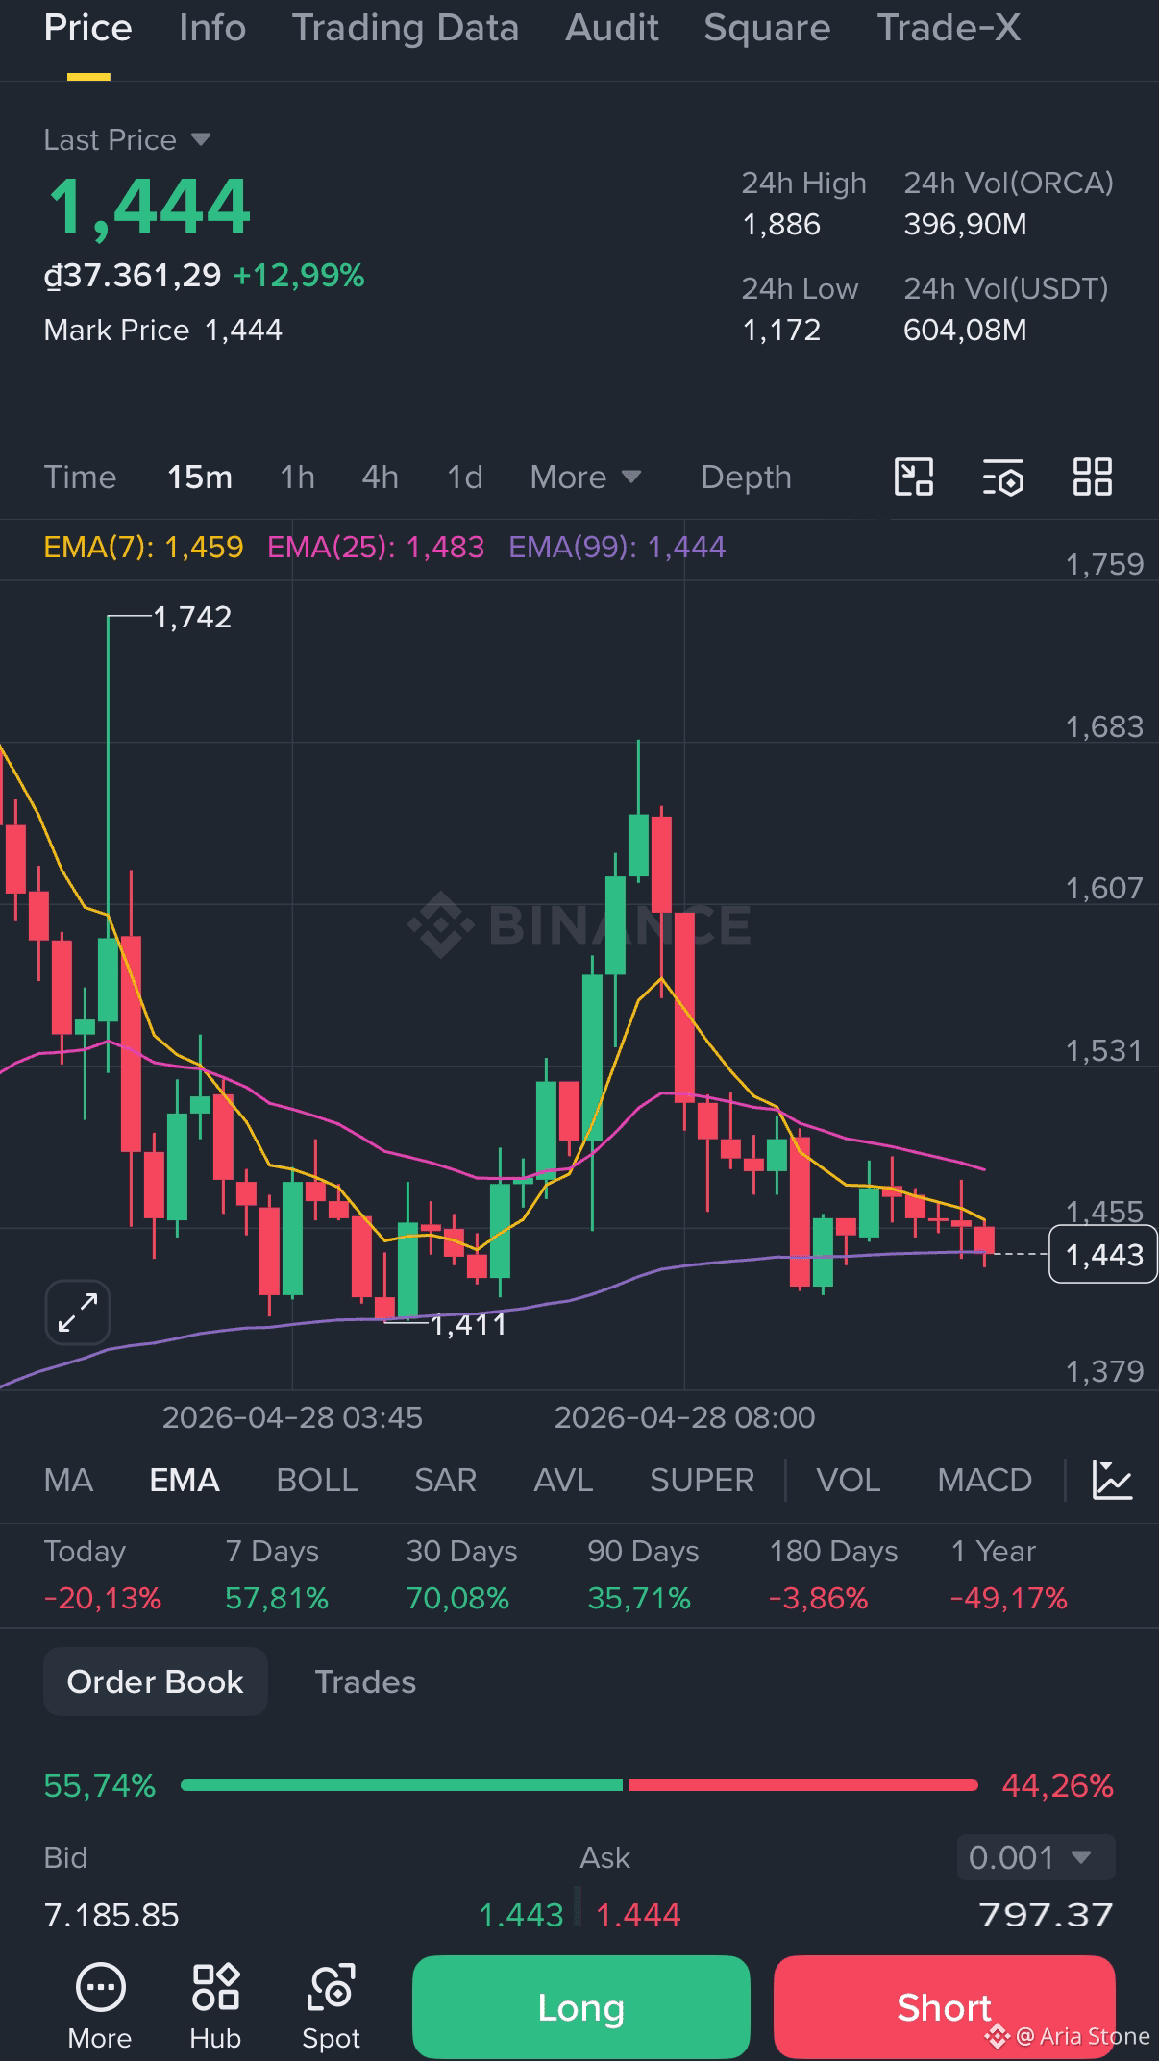Open indicator chart settings icon beside MACD

coord(1113,1480)
